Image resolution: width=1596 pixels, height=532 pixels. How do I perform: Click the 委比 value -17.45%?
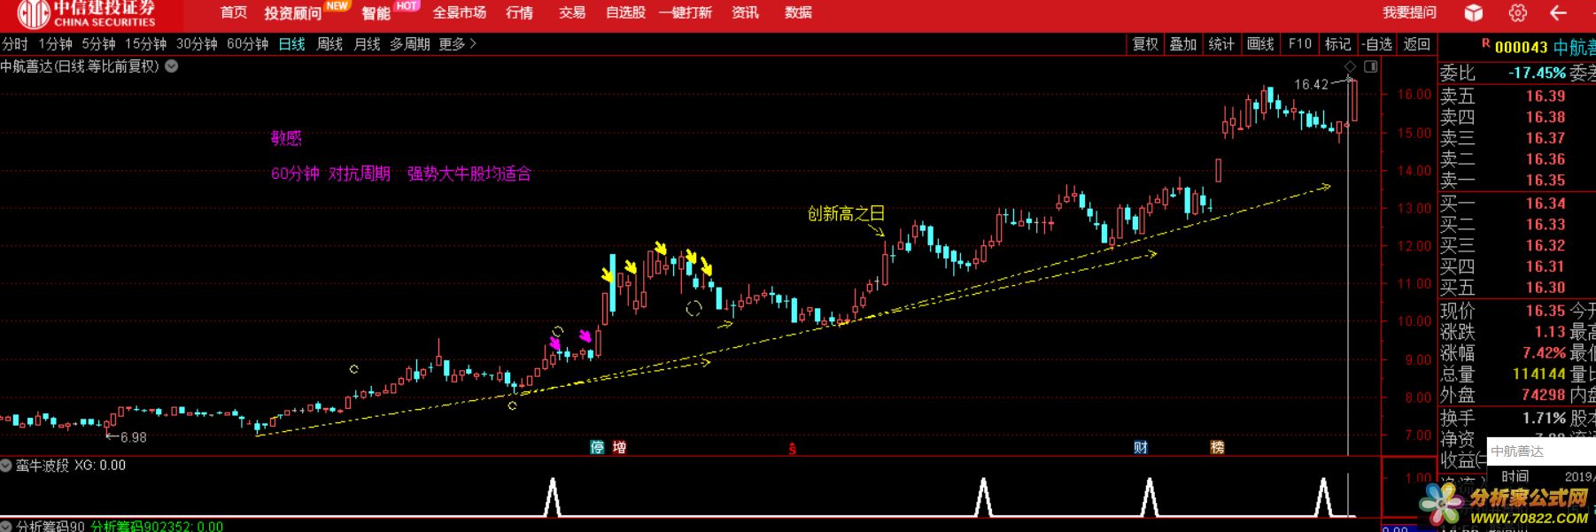1537,73
